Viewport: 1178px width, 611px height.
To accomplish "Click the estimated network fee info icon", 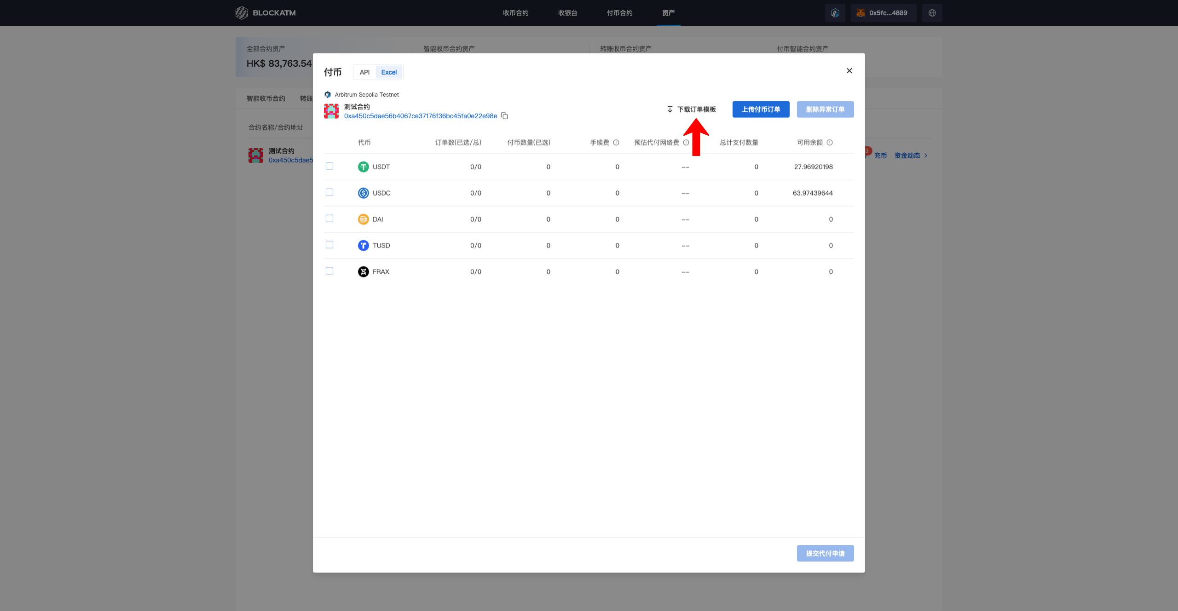I will pos(686,143).
